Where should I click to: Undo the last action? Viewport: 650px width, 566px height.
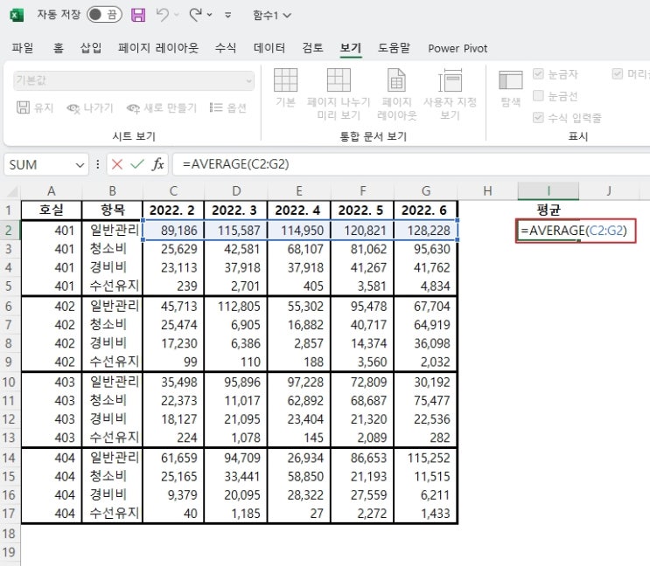coord(163,15)
